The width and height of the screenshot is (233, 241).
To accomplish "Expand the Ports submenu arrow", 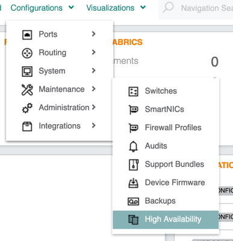I will pyautogui.click(x=93, y=34).
